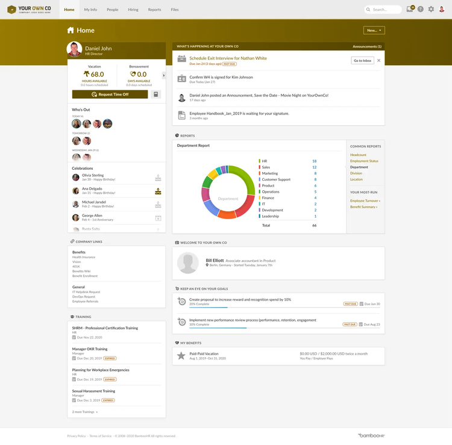Expand 2 more Trainings
The height and width of the screenshot is (445, 452).
pos(85,412)
